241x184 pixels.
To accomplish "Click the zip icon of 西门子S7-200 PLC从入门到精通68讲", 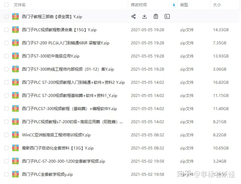I will pyautogui.click(x=15, y=43).
